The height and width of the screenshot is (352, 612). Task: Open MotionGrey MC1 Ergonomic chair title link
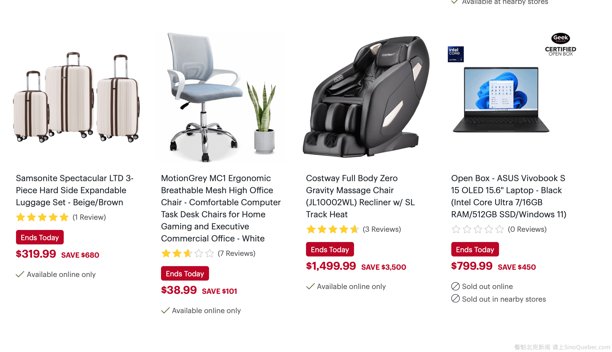[x=221, y=208]
